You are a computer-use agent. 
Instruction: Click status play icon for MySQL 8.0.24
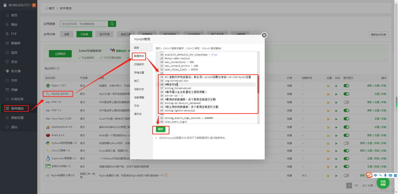(x=336, y=94)
